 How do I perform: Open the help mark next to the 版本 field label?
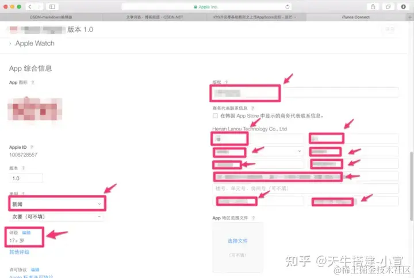click(23, 168)
